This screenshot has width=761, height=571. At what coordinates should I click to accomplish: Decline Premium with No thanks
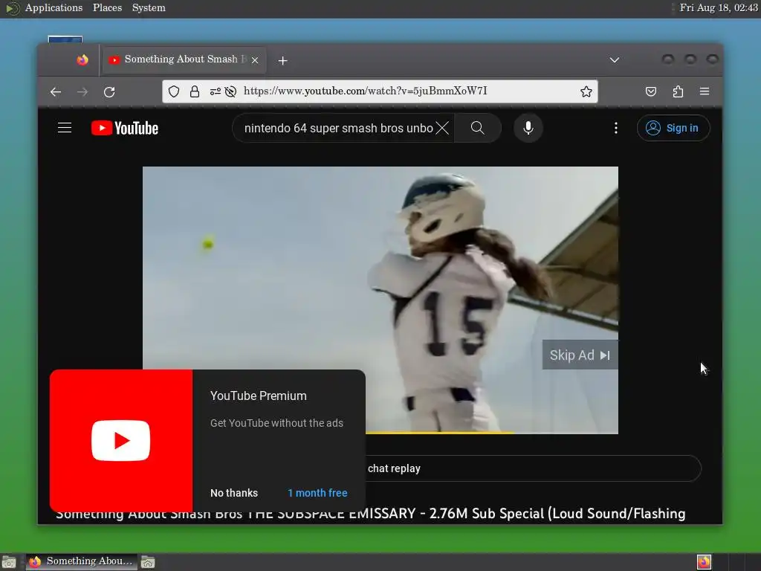click(234, 493)
